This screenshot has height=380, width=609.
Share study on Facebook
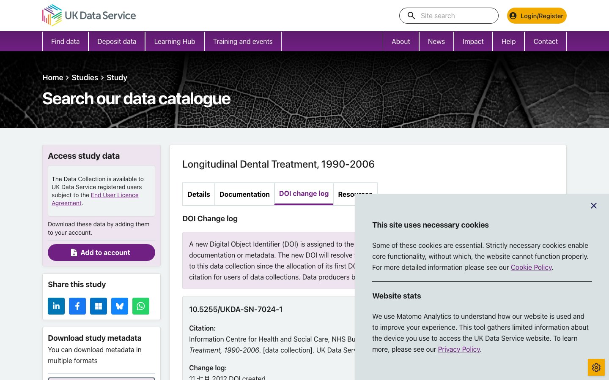tap(77, 306)
